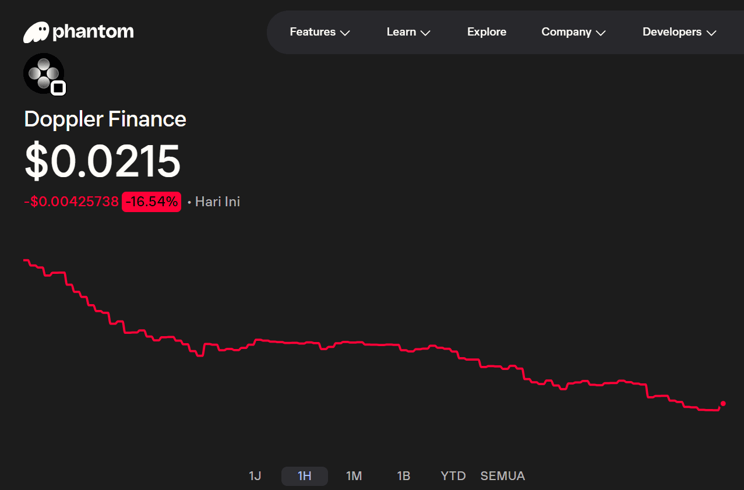Click the chain badge on token icon
Image resolution: width=744 pixels, height=490 pixels.
click(x=58, y=89)
